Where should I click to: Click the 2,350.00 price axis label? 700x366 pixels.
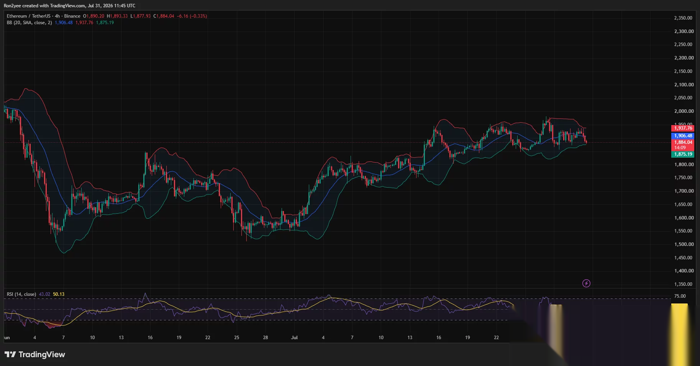click(684, 18)
